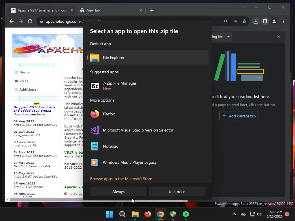Select File Explorer as the default app
This screenshot has height=221, width=295.
click(x=148, y=58)
